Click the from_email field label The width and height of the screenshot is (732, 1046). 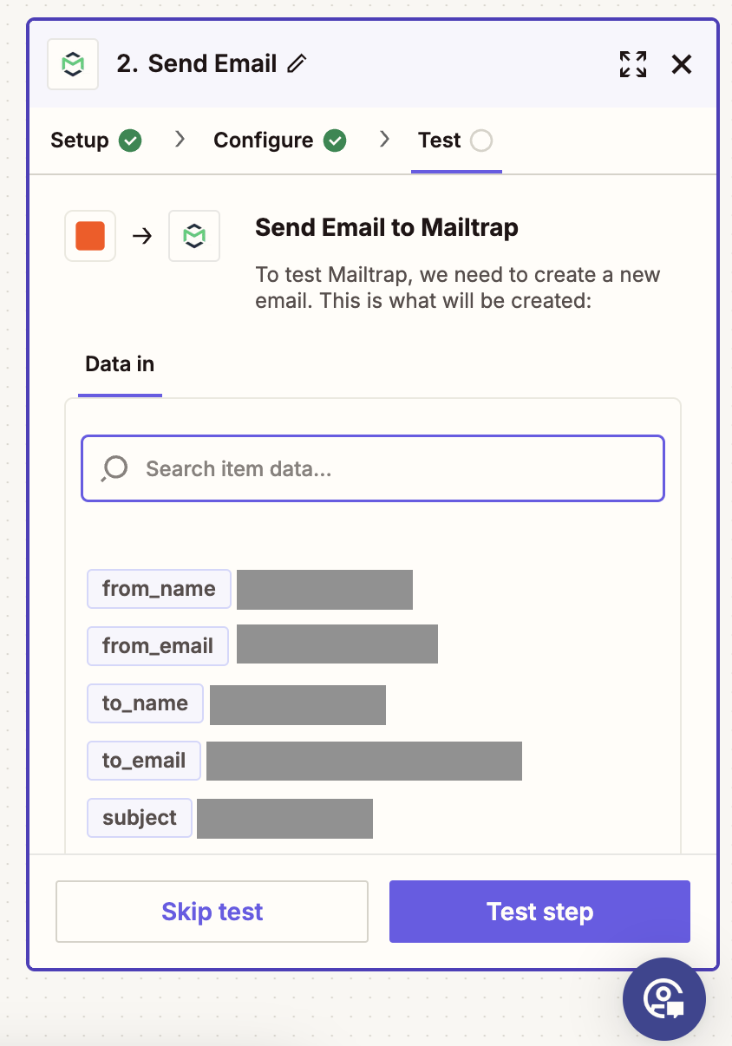pos(158,646)
